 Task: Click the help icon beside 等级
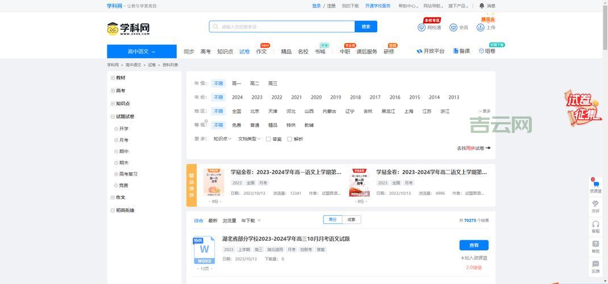[x=206, y=122]
